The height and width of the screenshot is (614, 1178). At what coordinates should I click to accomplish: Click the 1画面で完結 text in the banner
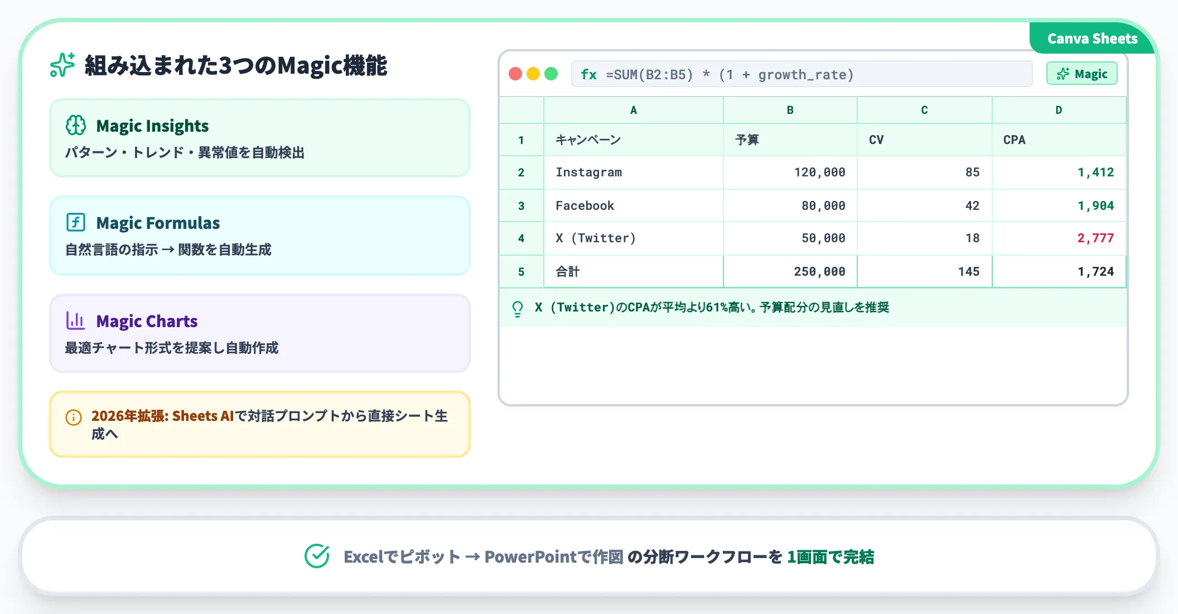[x=831, y=557]
